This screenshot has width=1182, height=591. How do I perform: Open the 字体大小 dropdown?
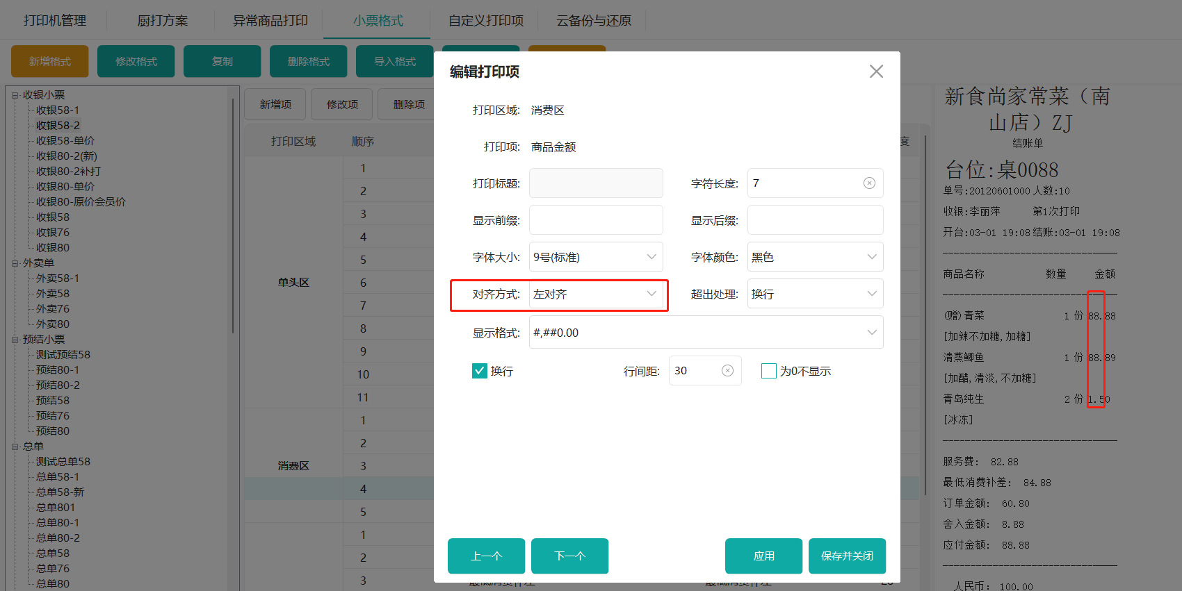pyautogui.click(x=596, y=257)
